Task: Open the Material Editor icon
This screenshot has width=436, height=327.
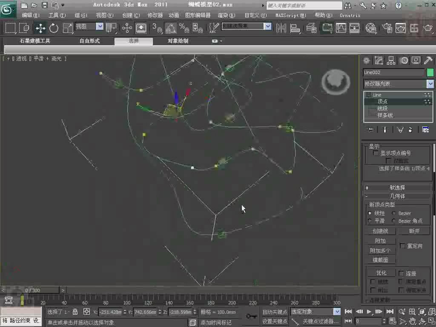Action: 371,28
